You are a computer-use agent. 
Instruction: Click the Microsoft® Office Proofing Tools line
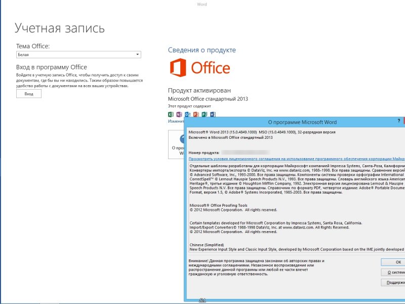pyautogui.click(x=219, y=206)
